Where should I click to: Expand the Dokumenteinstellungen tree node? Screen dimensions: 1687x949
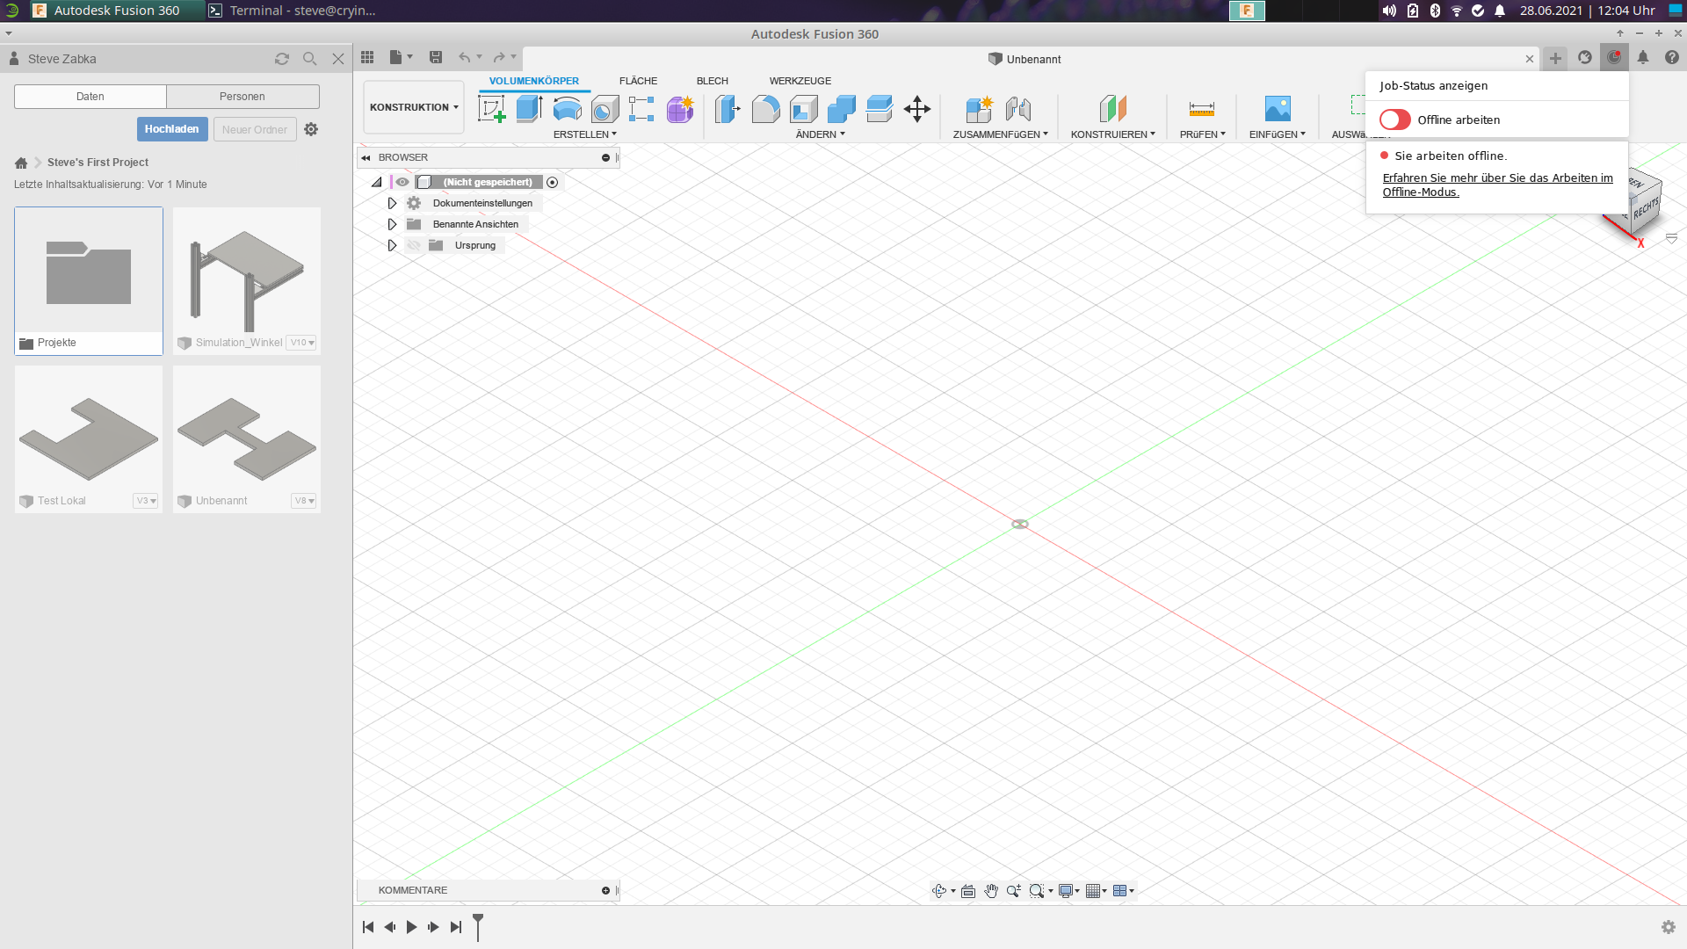[x=392, y=203]
